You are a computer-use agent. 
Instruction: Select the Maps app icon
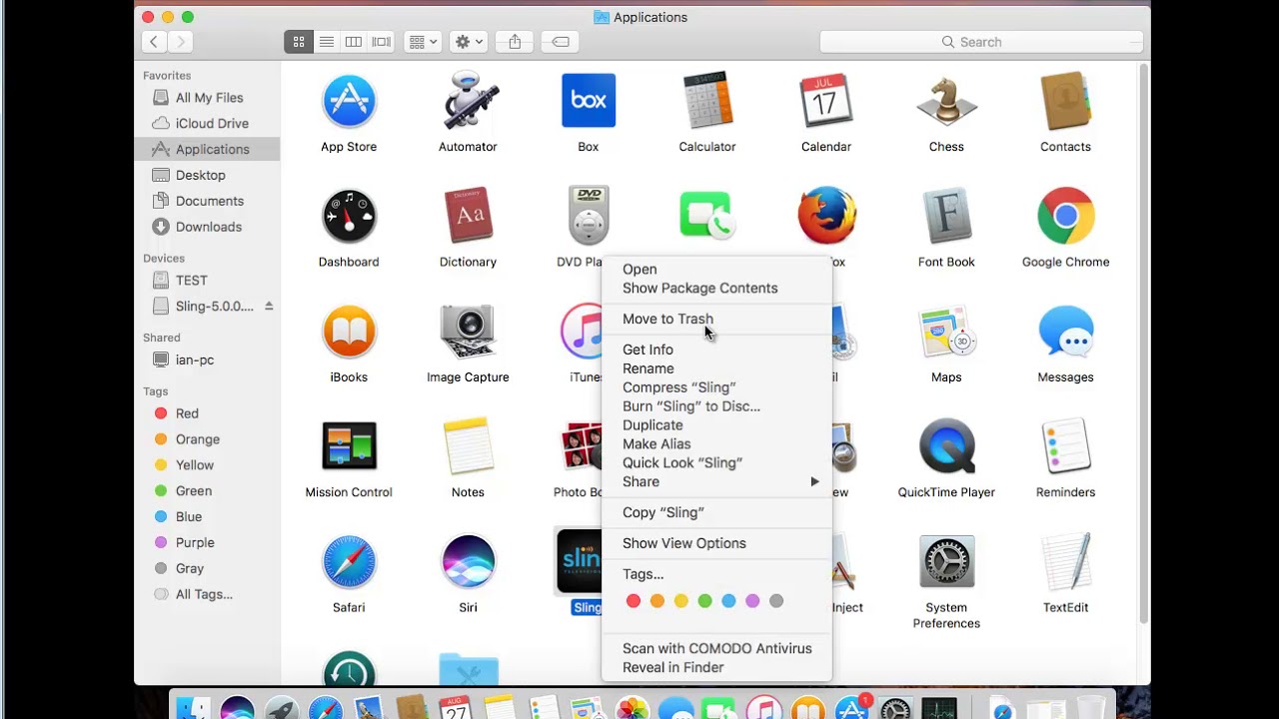click(x=946, y=331)
